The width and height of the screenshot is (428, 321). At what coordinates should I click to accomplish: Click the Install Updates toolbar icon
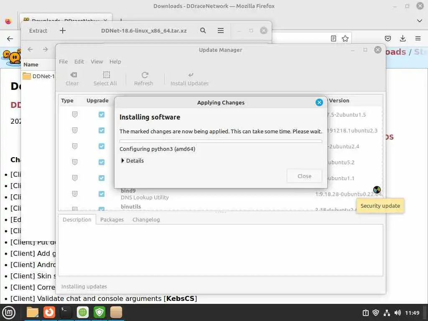[x=189, y=79]
